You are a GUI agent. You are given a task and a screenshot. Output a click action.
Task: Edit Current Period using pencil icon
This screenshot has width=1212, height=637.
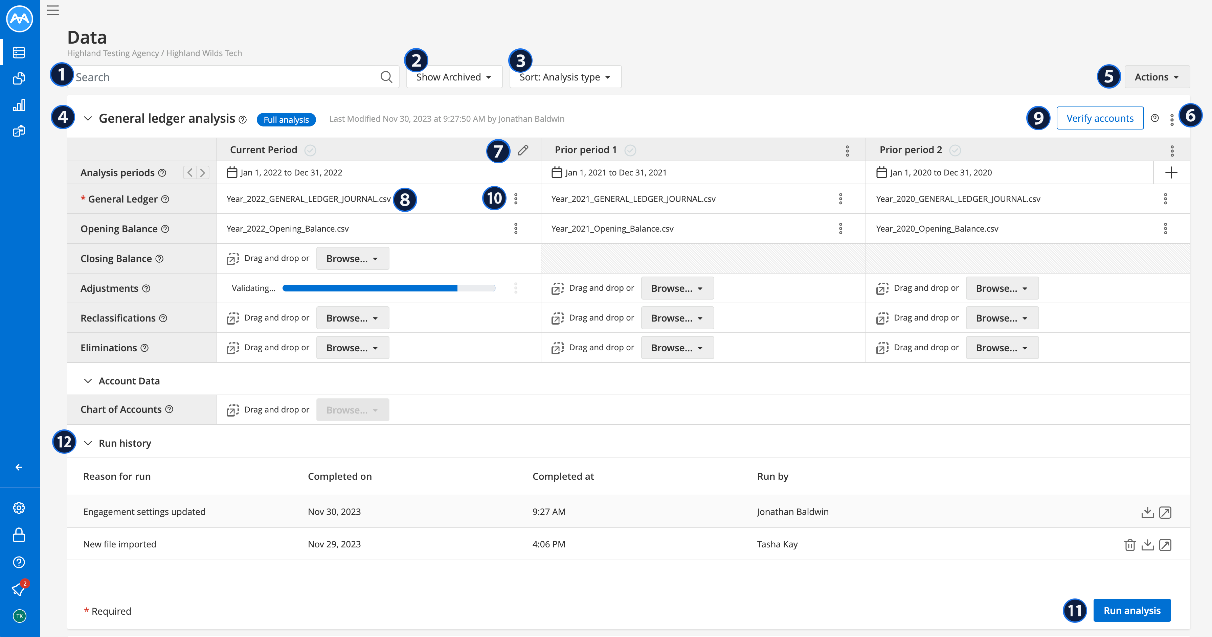coord(523,150)
